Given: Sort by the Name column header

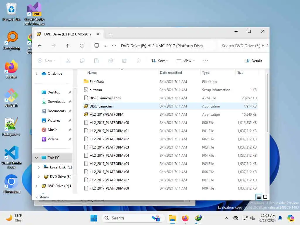Looking at the screenshot, I should [92, 73].
